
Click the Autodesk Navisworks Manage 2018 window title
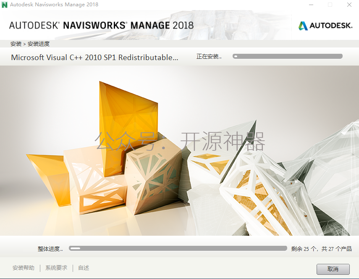[54, 5]
